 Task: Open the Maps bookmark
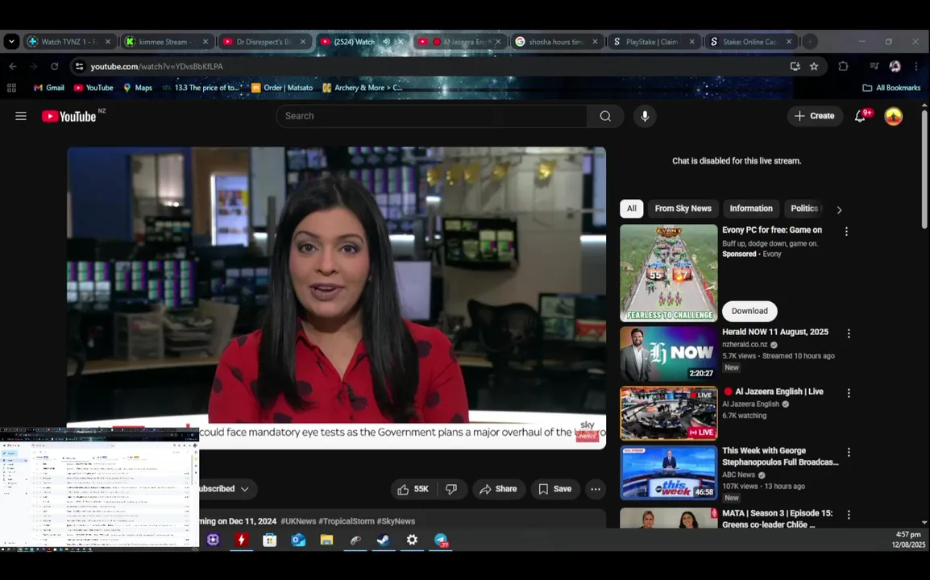click(x=138, y=88)
